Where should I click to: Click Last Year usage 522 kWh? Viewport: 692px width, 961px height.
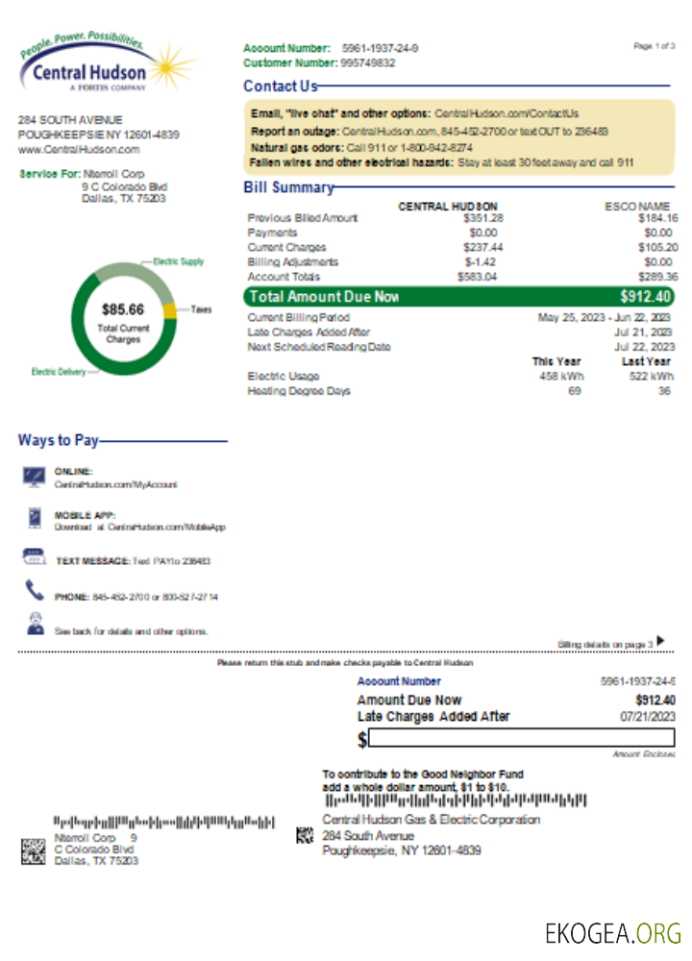tap(651, 377)
